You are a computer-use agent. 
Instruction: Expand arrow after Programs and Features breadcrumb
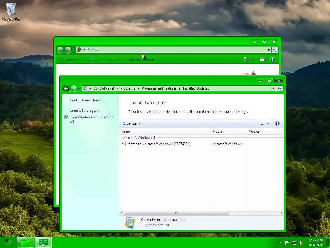click(180, 88)
